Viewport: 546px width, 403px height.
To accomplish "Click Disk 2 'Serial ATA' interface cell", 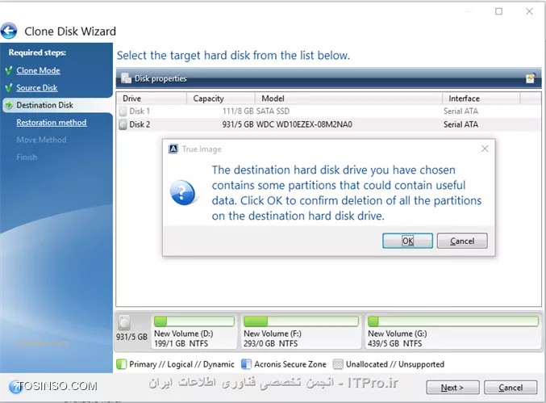I will pos(461,124).
